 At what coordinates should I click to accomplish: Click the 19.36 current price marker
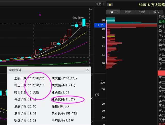click(99, 25)
